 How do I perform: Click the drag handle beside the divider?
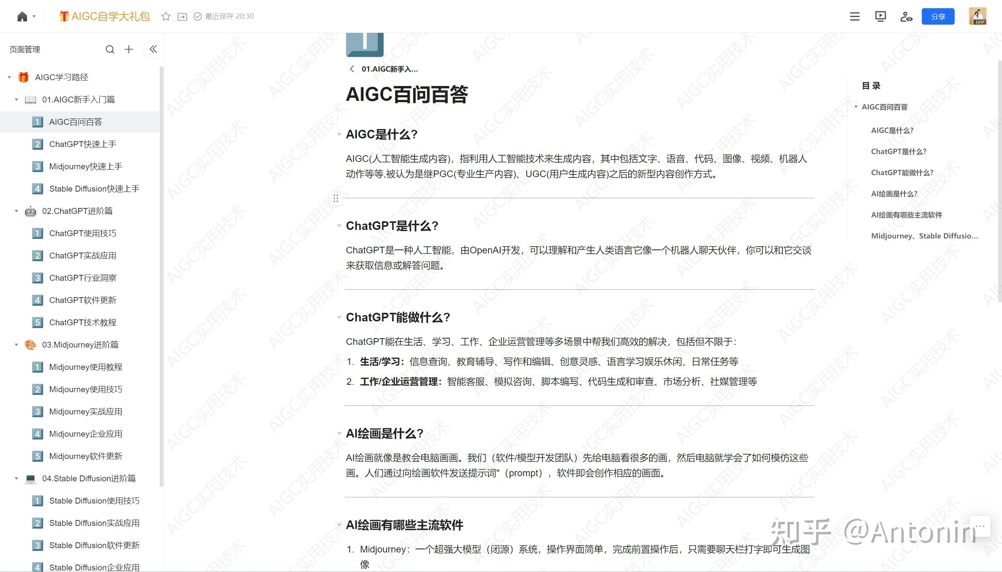[x=336, y=199]
